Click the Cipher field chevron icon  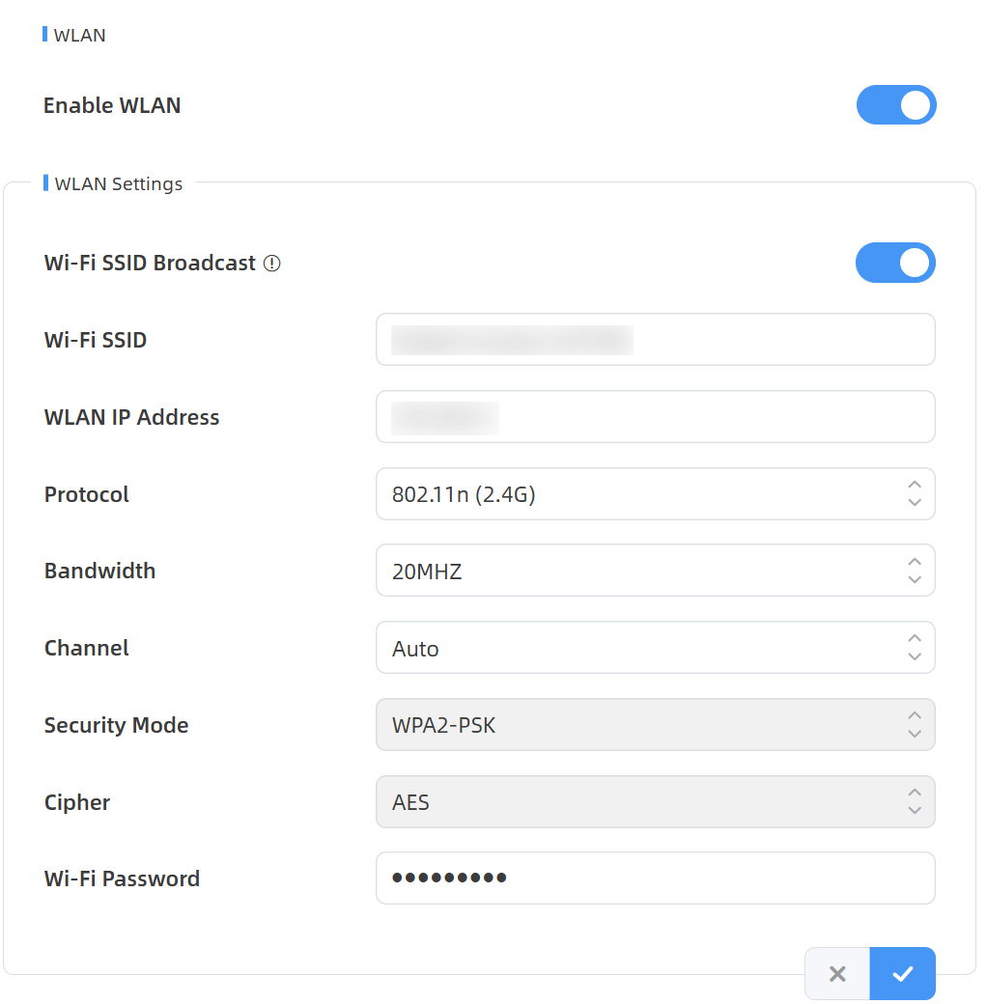915,801
